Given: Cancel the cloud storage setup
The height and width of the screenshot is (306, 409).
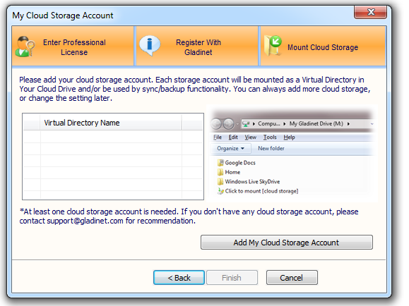Looking at the screenshot, I should pyautogui.click(x=292, y=278).
